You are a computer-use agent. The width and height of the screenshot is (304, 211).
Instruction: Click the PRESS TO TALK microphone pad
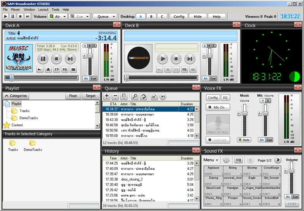pyautogui.click(x=218, y=124)
